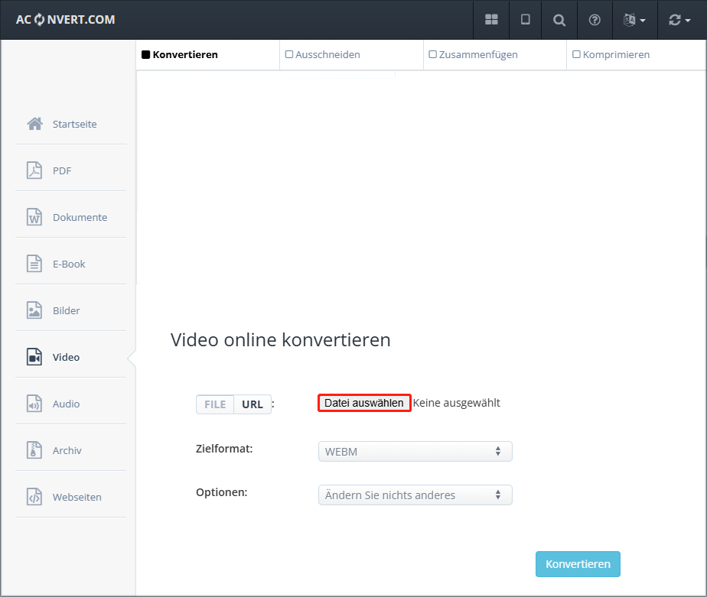Click the Archiv zip icon in sidebar
The height and width of the screenshot is (597, 707).
coord(34,450)
